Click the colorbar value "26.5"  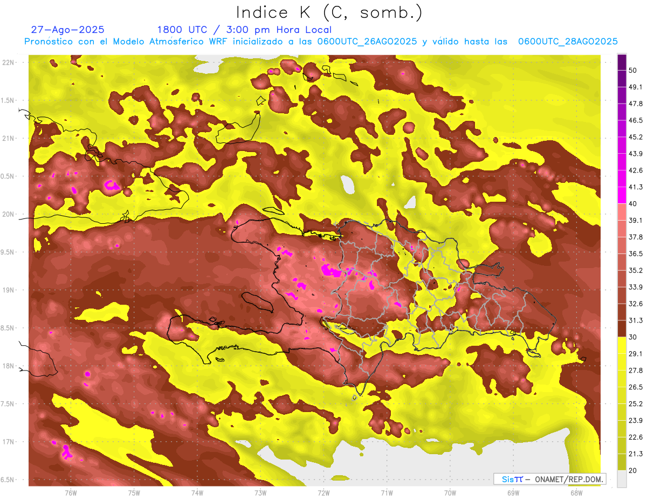click(x=635, y=387)
